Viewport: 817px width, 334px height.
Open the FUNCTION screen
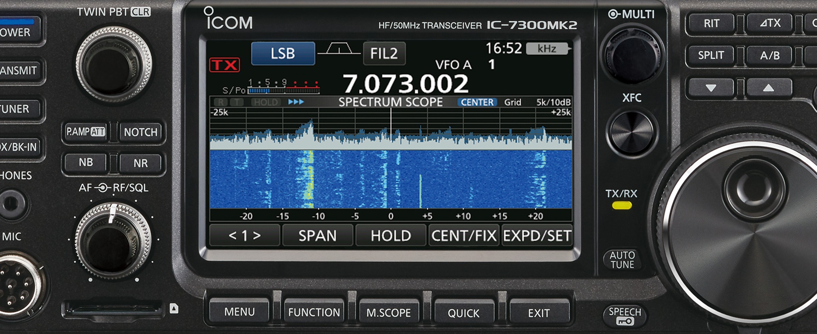pos(314,312)
